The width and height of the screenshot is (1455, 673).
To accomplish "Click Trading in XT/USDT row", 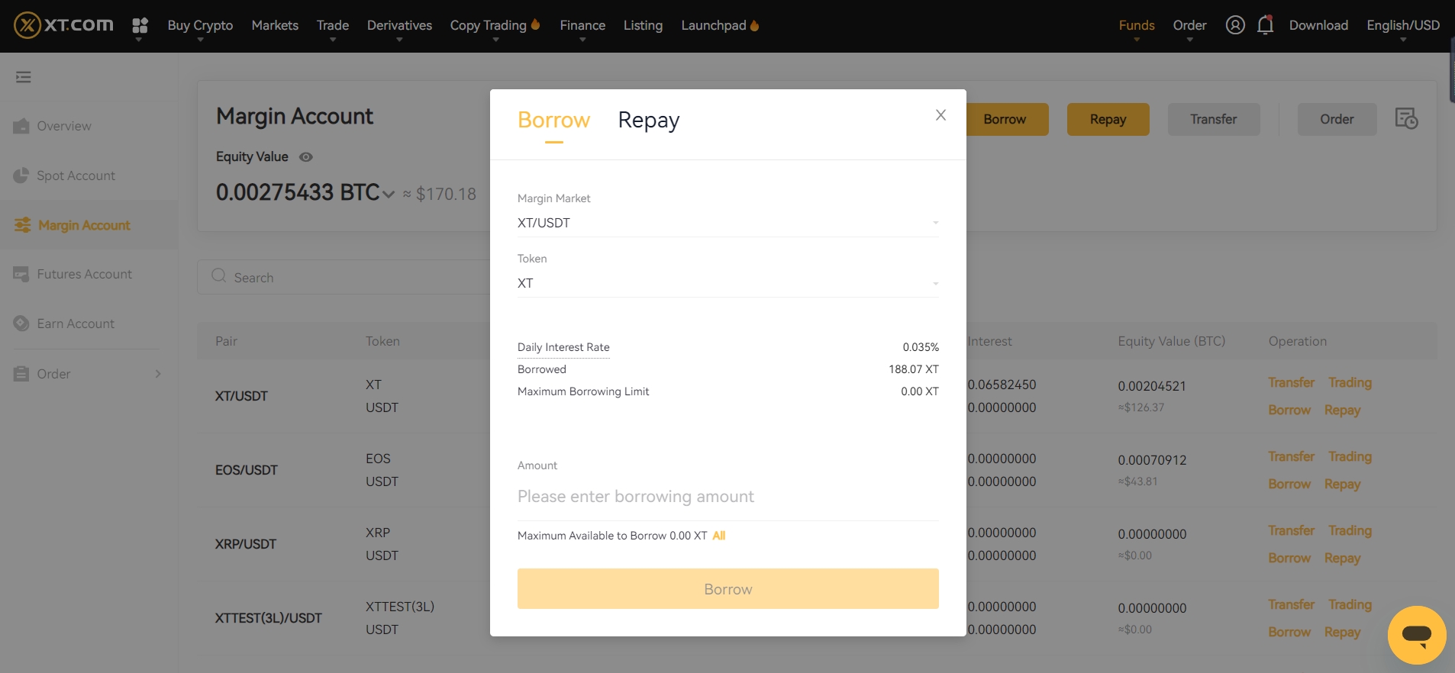I will (x=1350, y=382).
